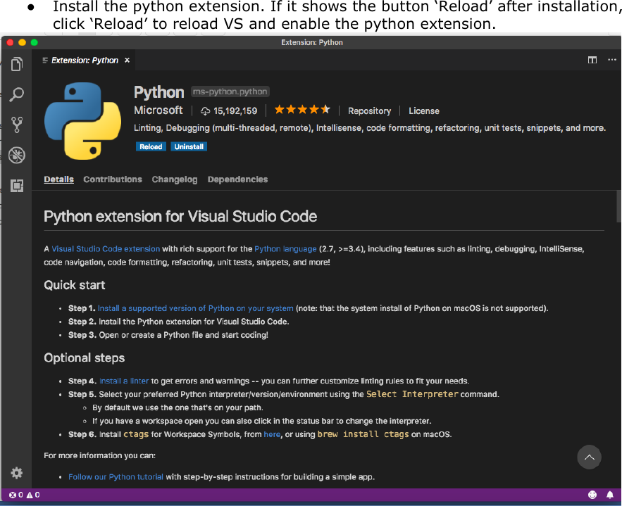Image resolution: width=622 pixels, height=506 pixels.
Task: Switch to the Contributions tab
Action: coord(113,179)
